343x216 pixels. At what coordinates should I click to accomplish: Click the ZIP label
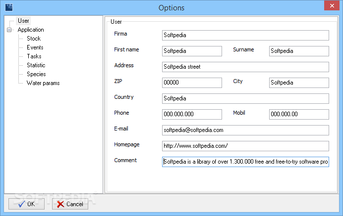coord(118,81)
